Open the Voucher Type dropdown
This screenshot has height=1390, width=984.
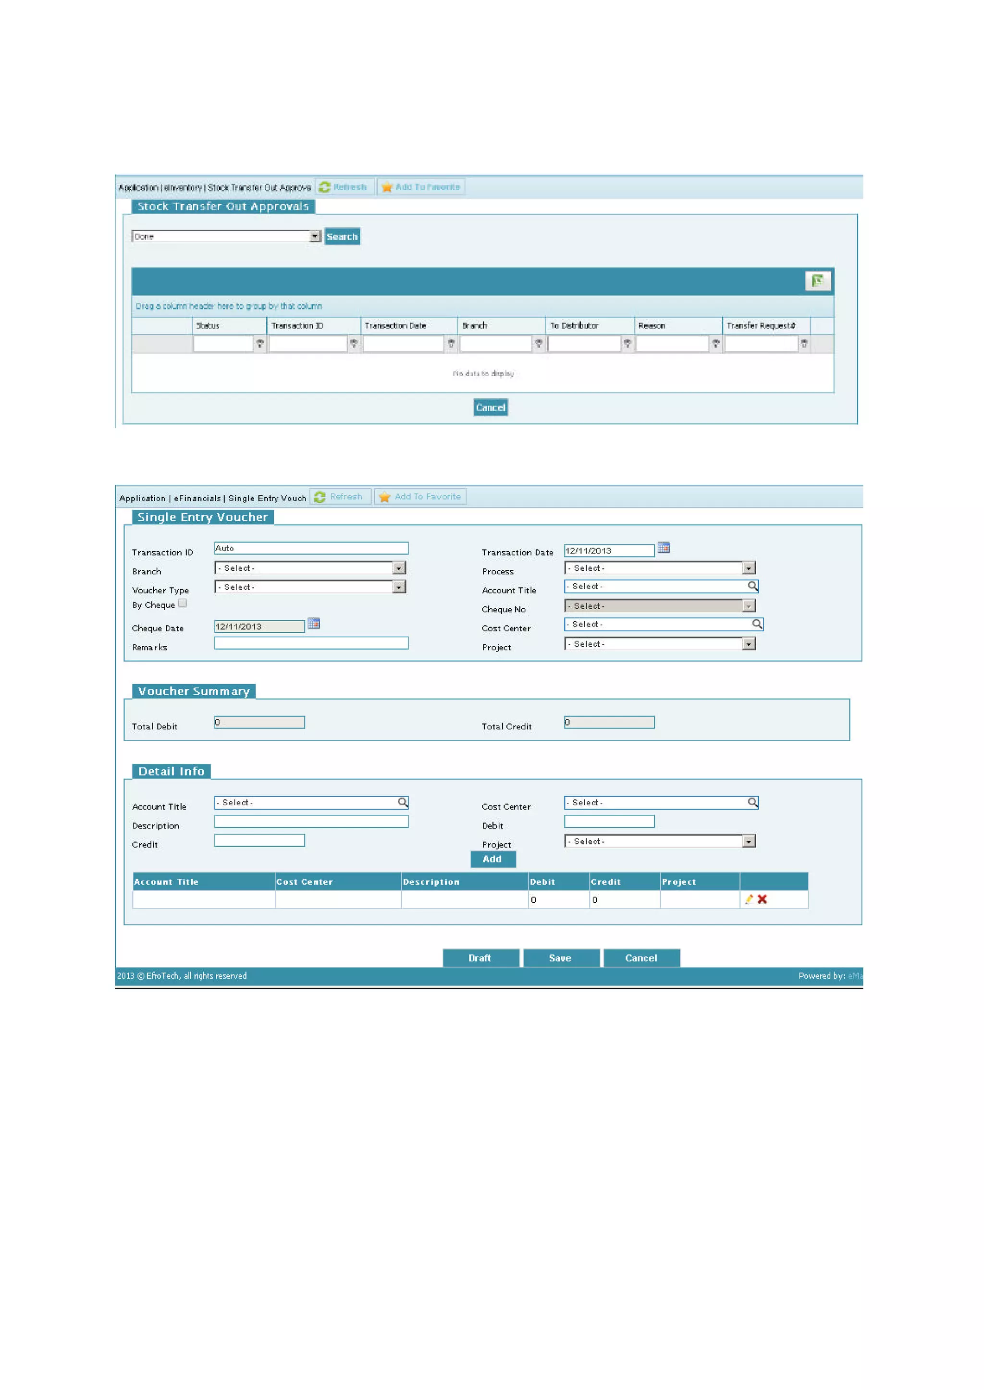coord(399,587)
